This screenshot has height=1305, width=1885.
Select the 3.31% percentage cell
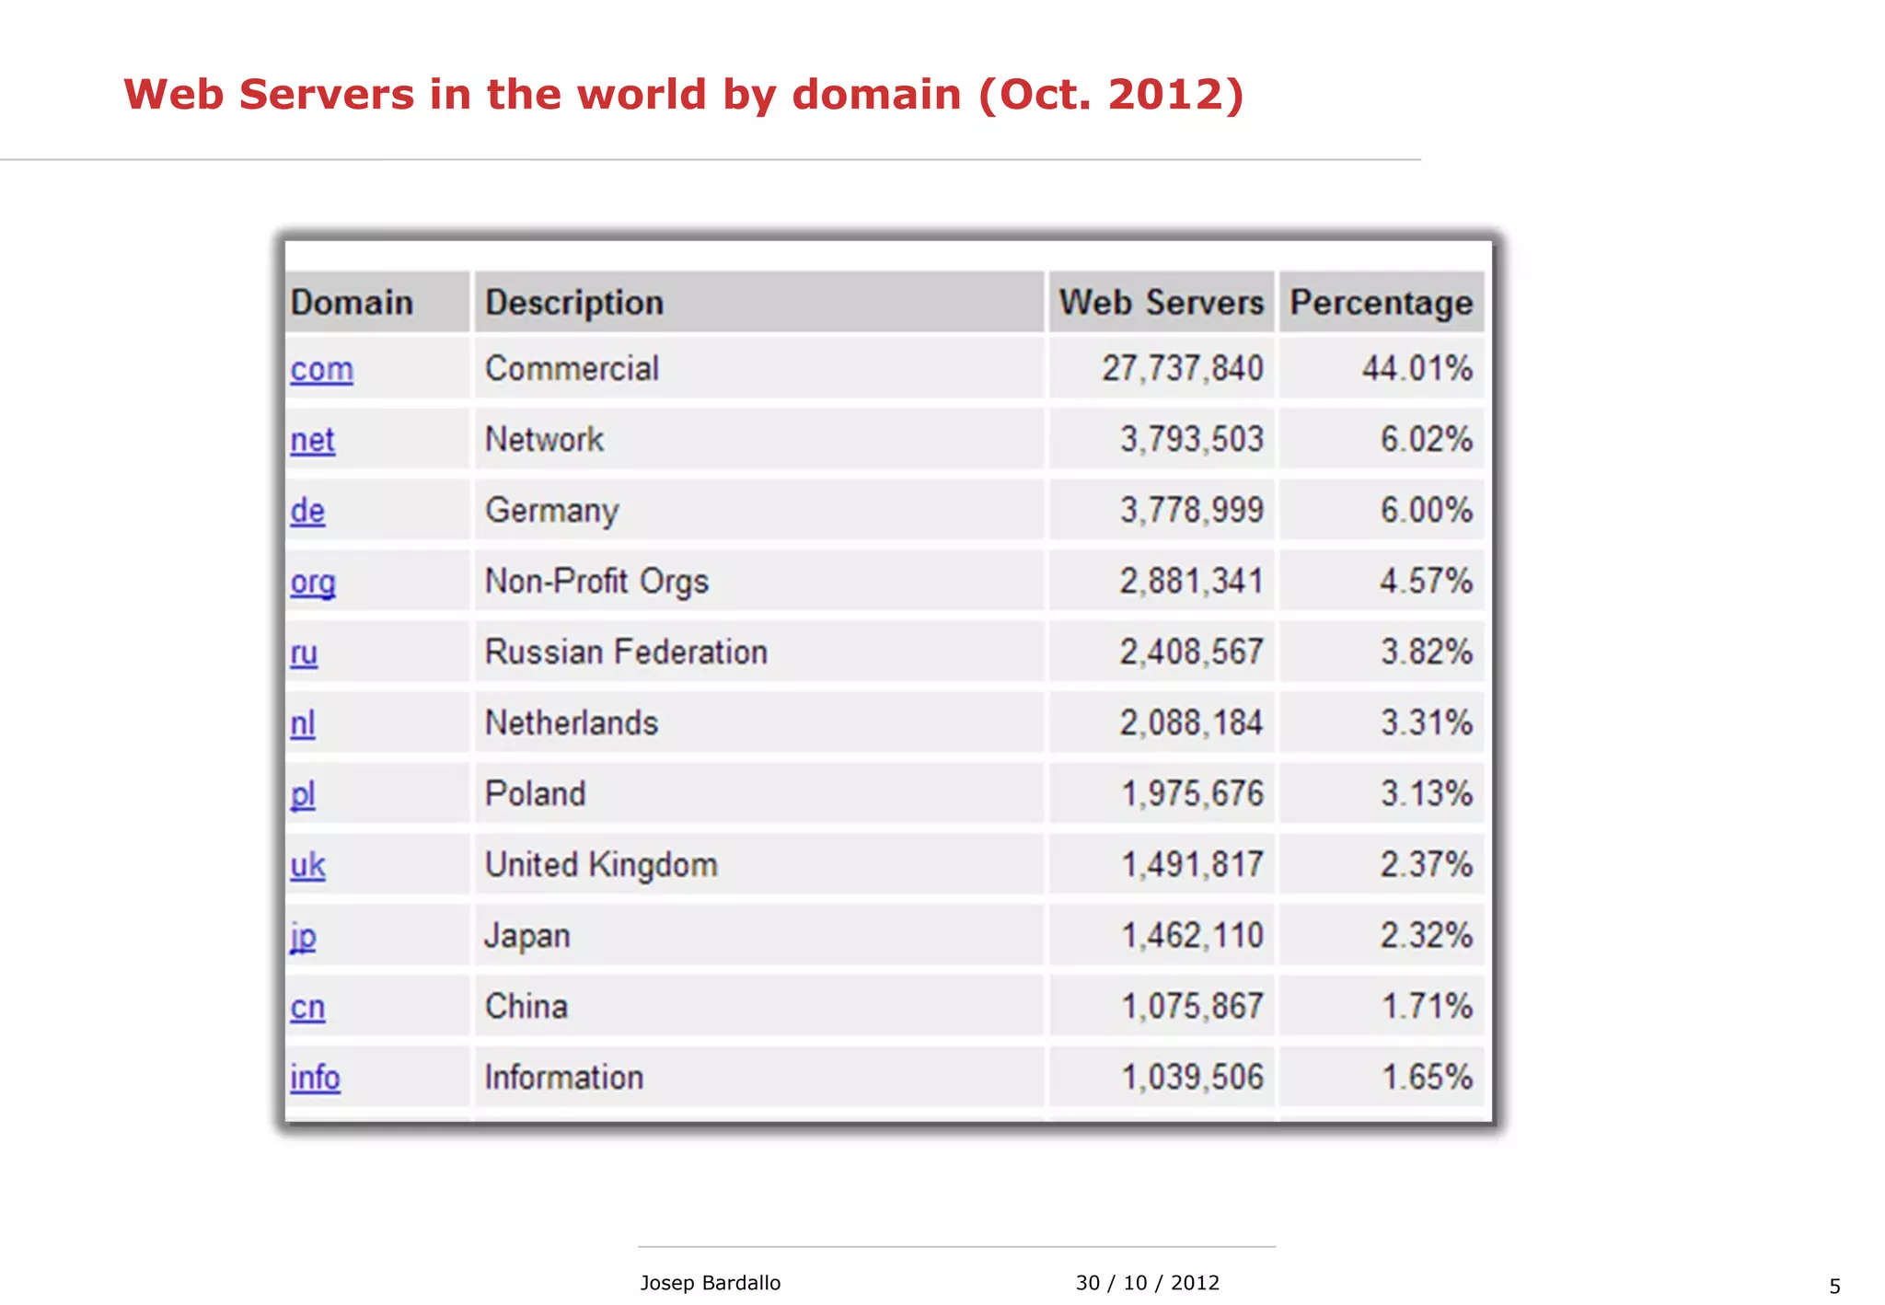tap(1382, 722)
